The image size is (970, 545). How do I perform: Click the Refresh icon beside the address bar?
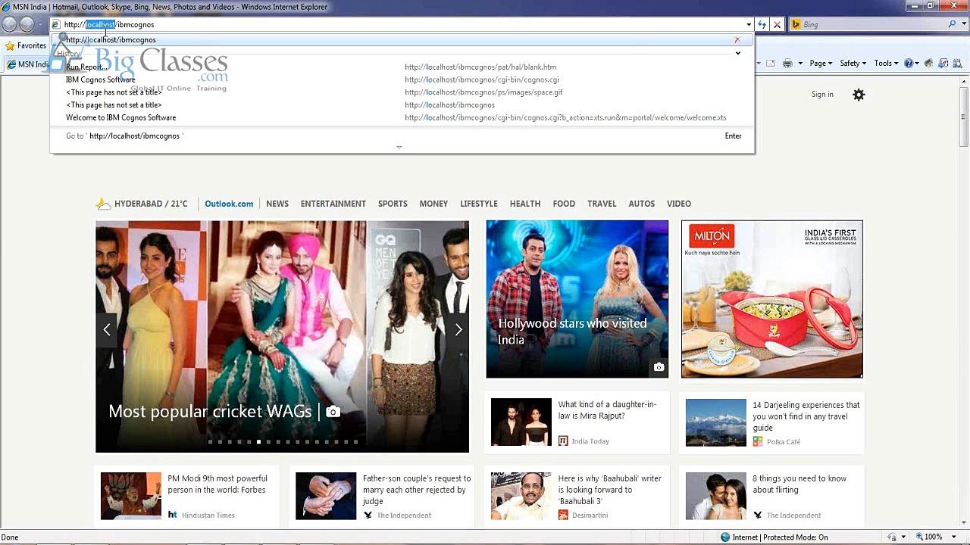(x=762, y=24)
